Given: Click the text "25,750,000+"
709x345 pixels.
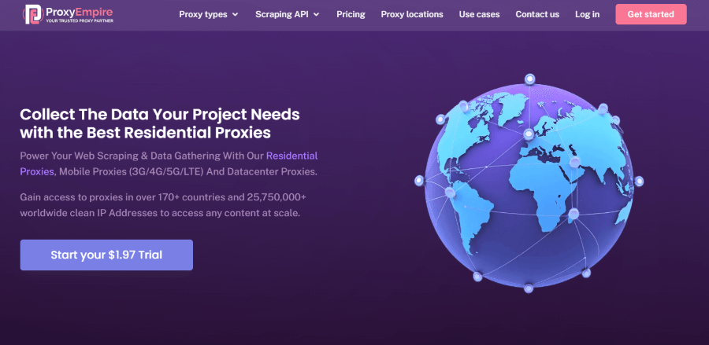Looking at the screenshot, I should coord(277,197).
